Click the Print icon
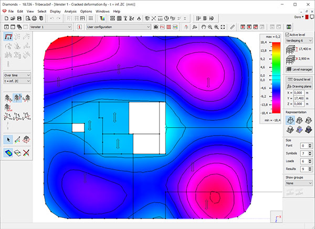 coord(34,18)
